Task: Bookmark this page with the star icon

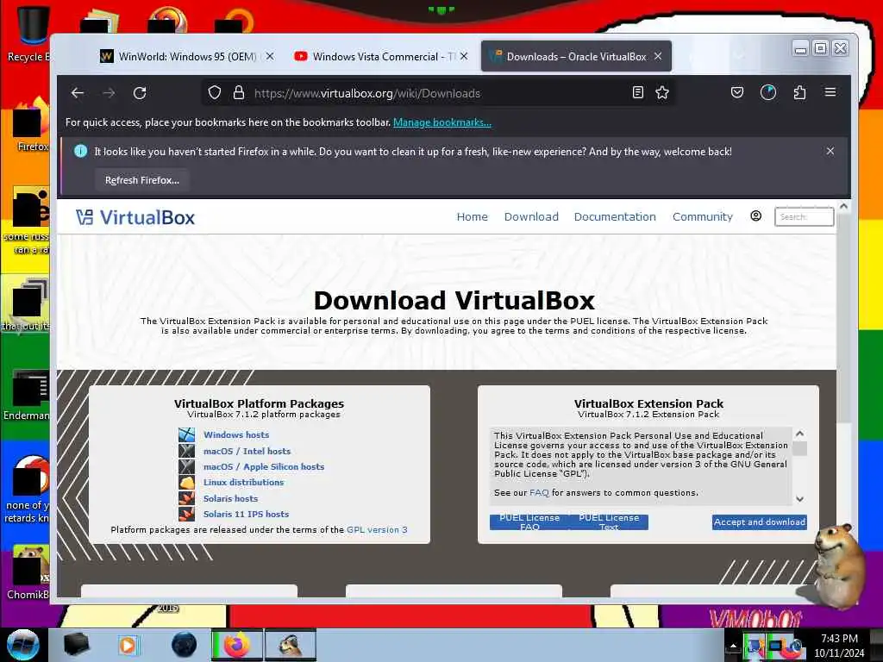Action: (x=662, y=92)
